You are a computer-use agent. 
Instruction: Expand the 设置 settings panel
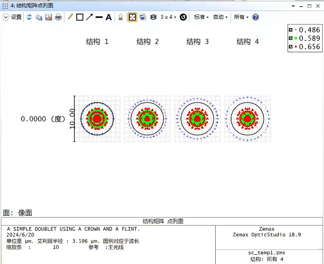tap(12, 17)
